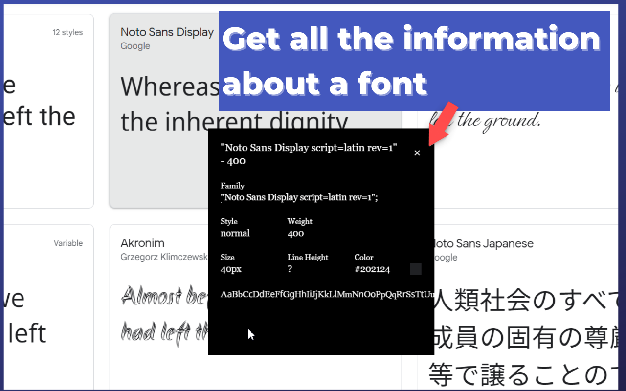626x391 pixels.
Task: Click the cursive 'the ground.' sample text
Action: pyautogui.click(x=485, y=120)
